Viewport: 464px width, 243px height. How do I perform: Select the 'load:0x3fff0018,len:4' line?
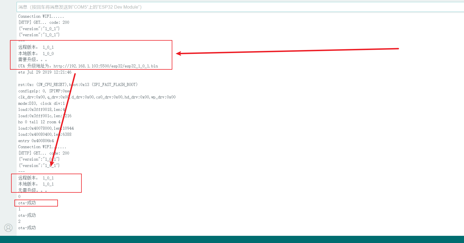tap(42, 109)
